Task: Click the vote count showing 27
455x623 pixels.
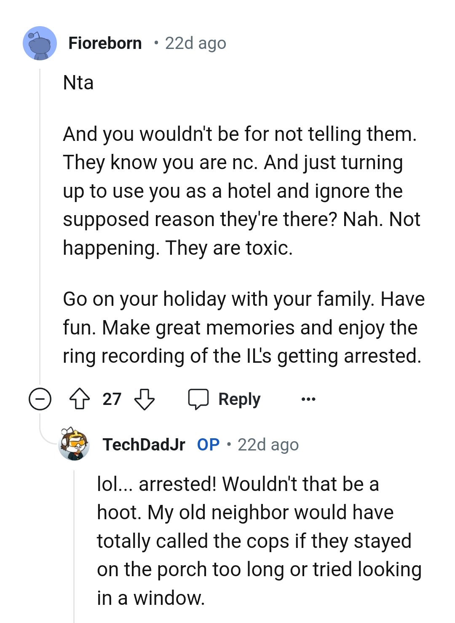Action: pyautogui.click(x=112, y=399)
